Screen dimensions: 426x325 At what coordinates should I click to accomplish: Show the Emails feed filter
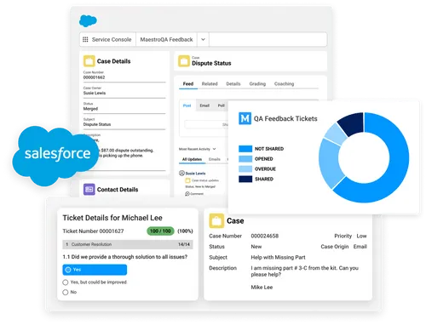point(215,159)
